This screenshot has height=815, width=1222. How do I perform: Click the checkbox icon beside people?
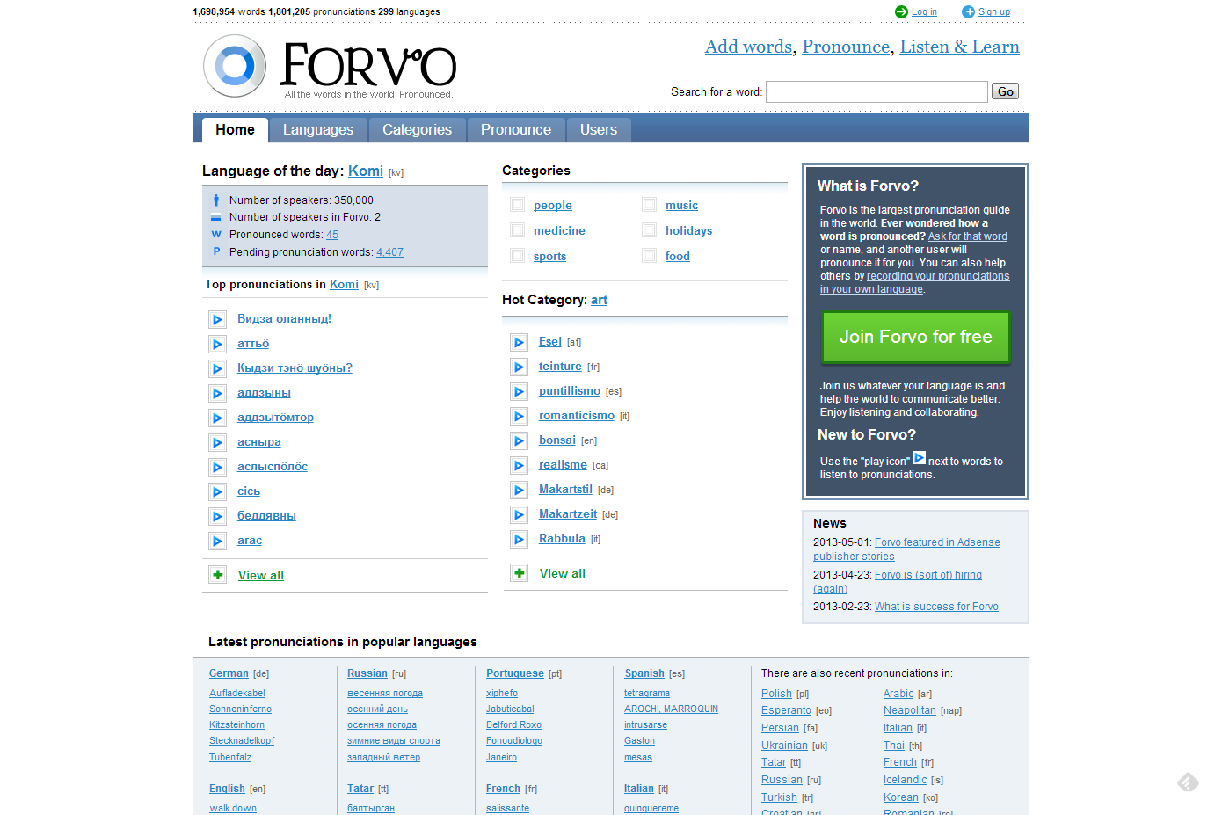coord(518,205)
